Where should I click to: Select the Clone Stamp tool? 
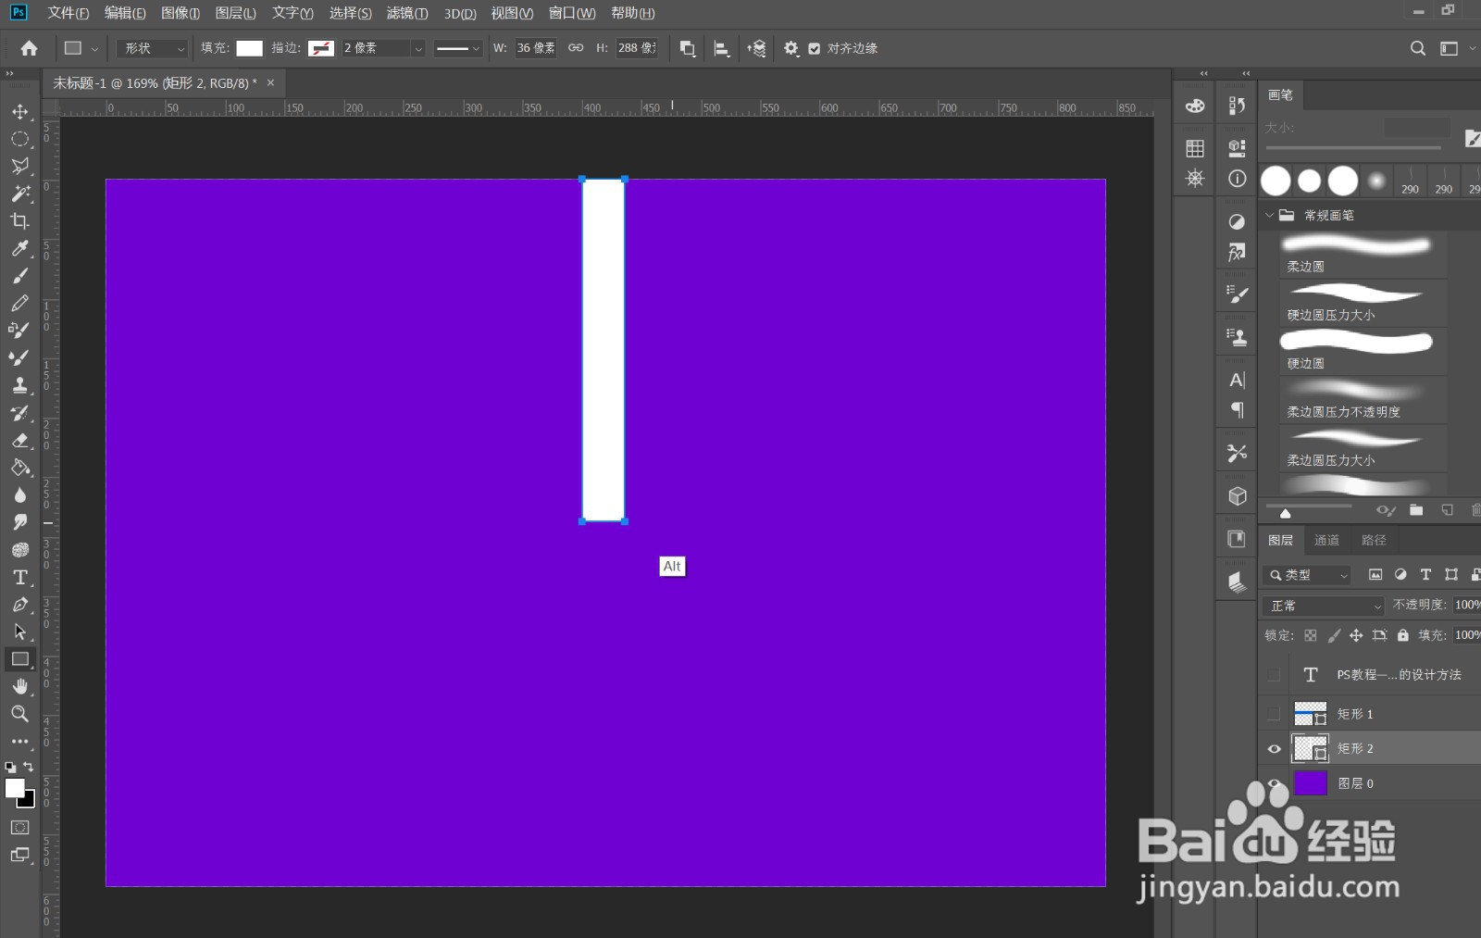[x=19, y=385]
